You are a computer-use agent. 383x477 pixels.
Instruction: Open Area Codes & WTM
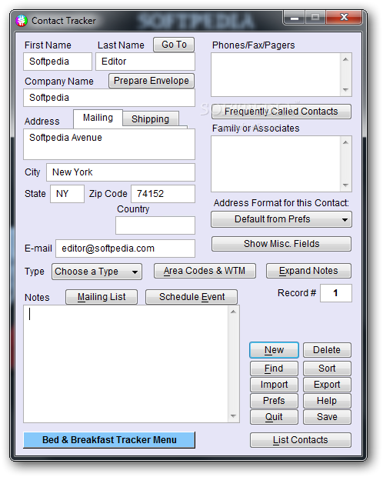pyautogui.click(x=205, y=271)
